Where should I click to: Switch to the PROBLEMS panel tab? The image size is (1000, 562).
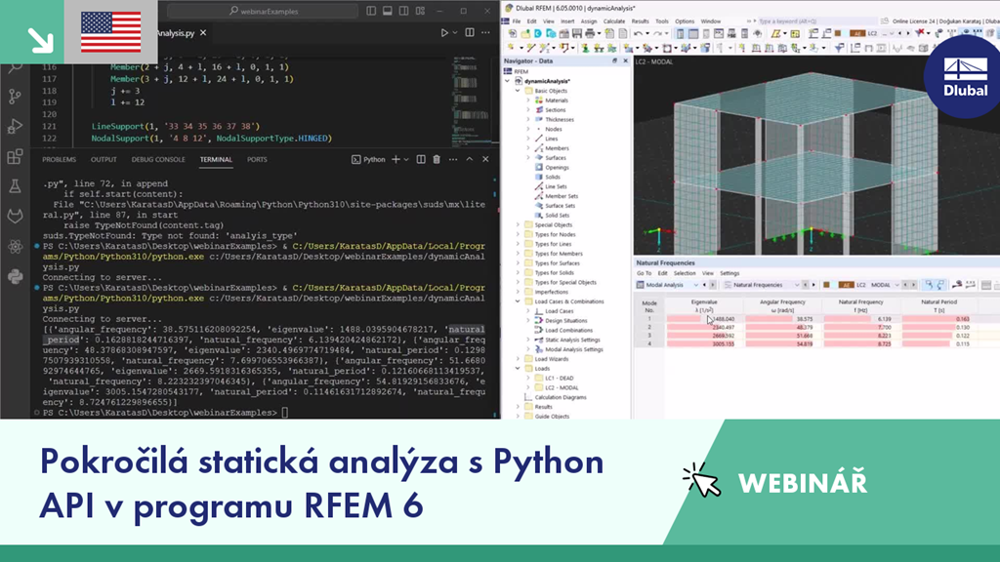59,159
